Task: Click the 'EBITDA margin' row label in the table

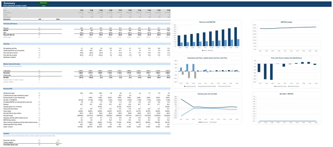Action: (x=7, y=37)
